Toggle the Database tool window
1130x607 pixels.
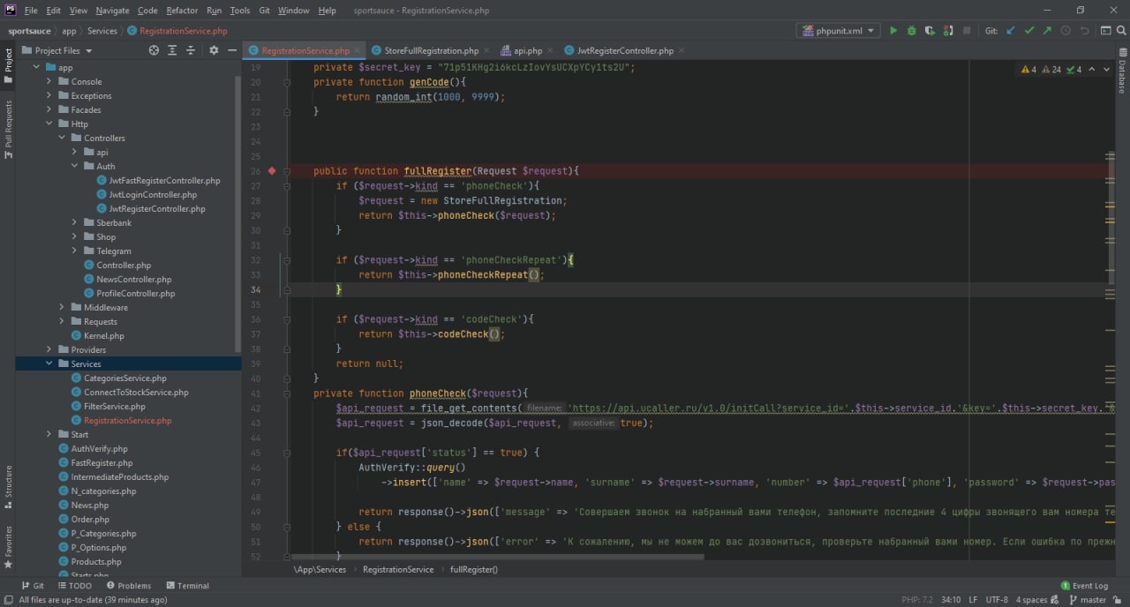(x=1122, y=77)
